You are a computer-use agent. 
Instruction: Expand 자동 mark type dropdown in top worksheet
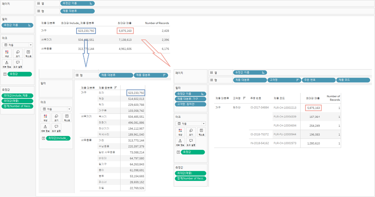click(31, 45)
